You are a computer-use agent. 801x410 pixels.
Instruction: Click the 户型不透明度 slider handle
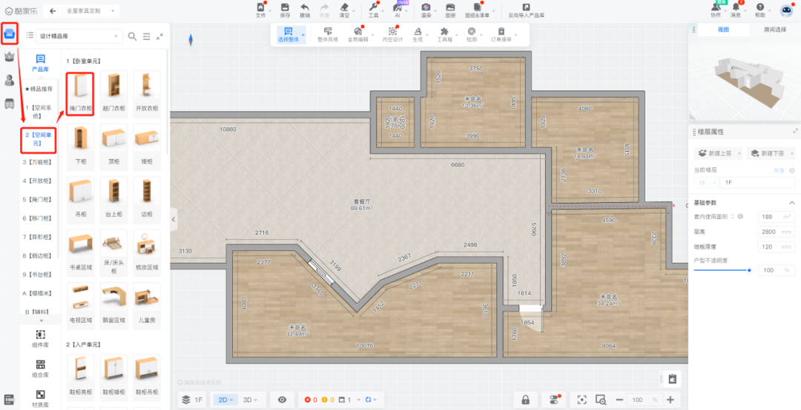point(749,270)
